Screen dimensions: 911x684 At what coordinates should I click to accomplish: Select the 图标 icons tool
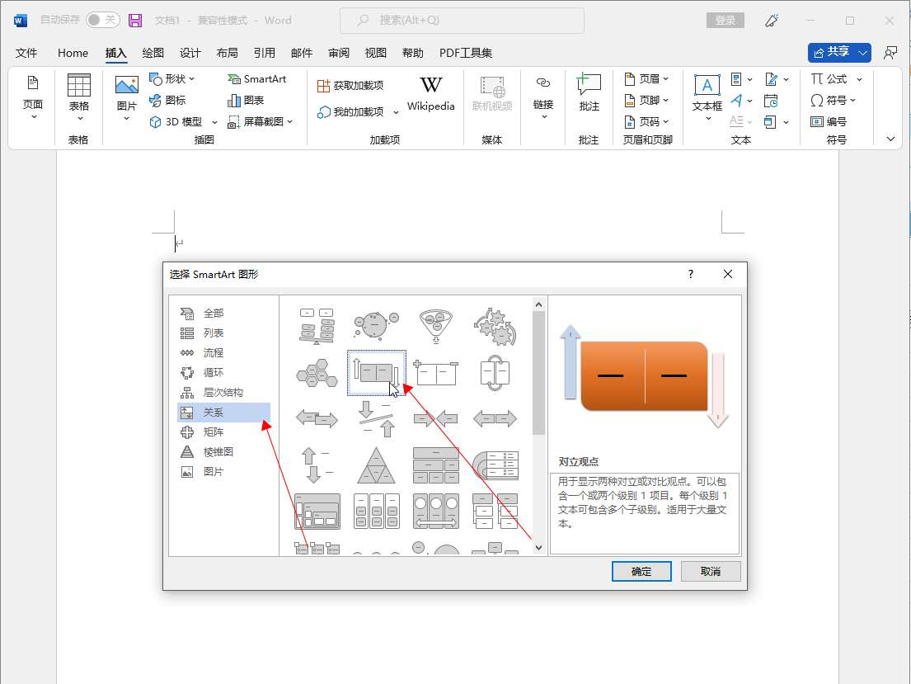coord(167,100)
